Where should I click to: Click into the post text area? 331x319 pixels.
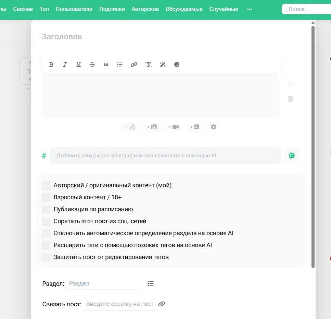coord(161,96)
